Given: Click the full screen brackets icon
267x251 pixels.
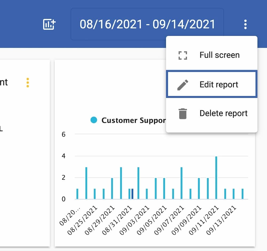Looking at the screenshot, I should [x=183, y=55].
